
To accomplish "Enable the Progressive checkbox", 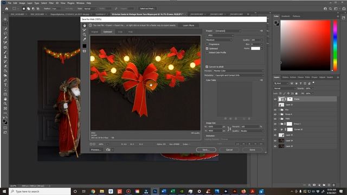I will [207, 44].
